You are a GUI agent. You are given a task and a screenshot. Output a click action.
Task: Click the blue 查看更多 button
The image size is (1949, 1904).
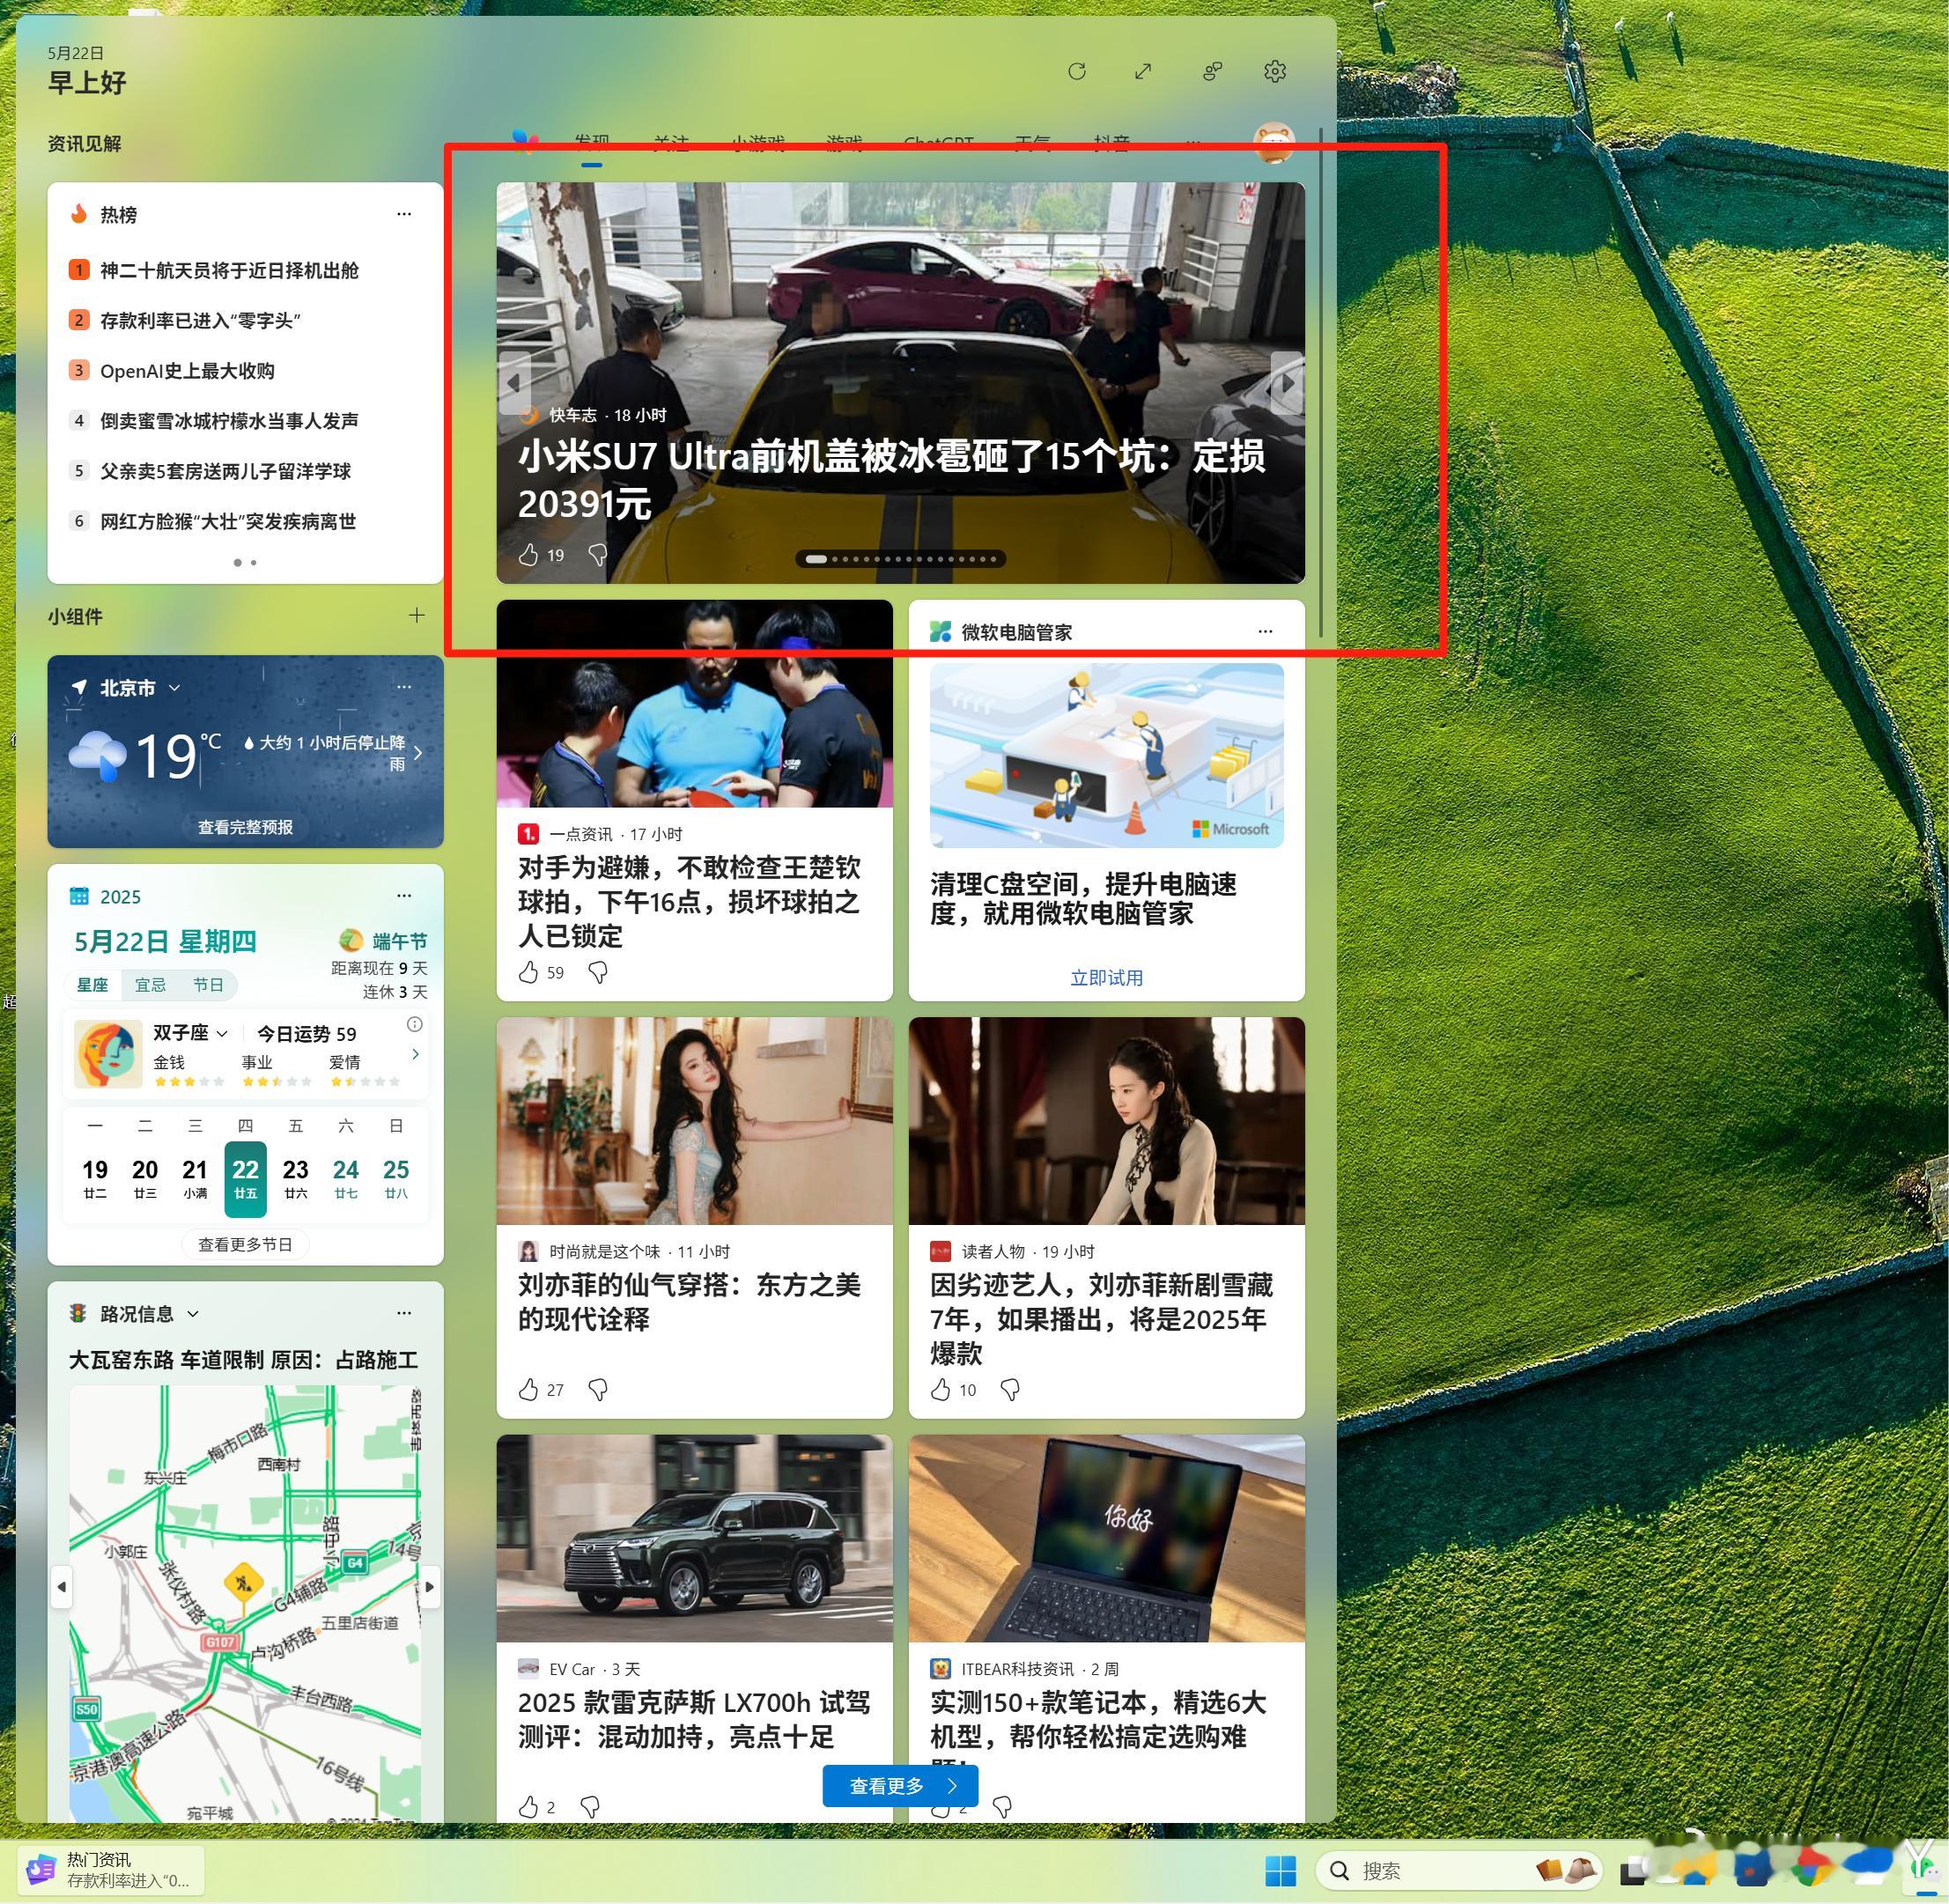(x=900, y=1785)
